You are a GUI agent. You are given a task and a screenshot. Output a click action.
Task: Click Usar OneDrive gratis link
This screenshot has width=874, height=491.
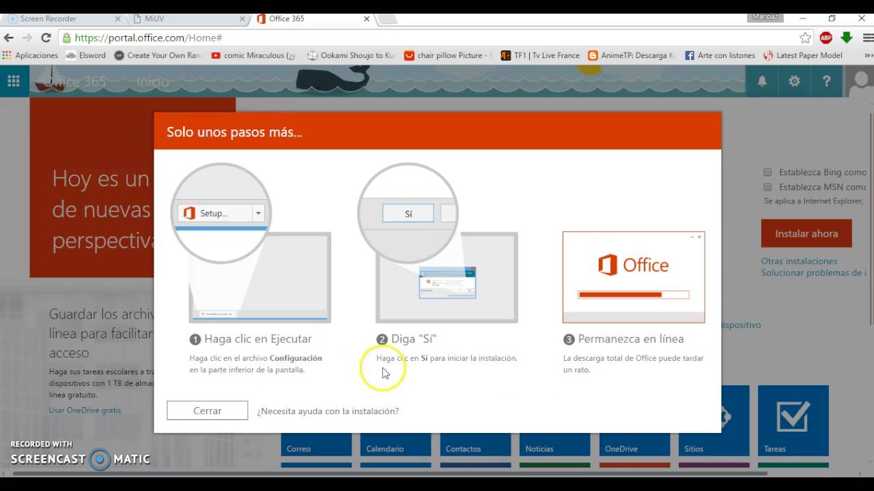point(85,411)
